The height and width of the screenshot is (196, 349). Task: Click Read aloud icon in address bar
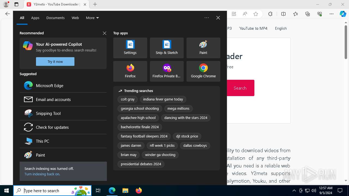click(245, 14)
